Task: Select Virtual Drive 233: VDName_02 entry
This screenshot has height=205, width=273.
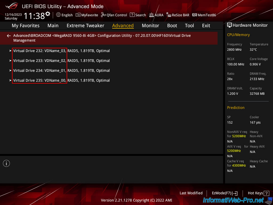Action: pos(62,61)
